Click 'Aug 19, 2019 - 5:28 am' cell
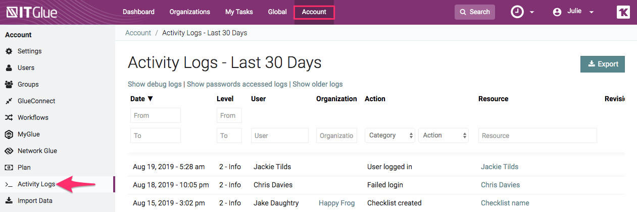The height and width of the screenshot is (212, 637). point(169,167)
